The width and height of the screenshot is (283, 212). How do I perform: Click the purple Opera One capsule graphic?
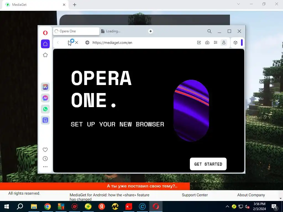pos(191,110)
